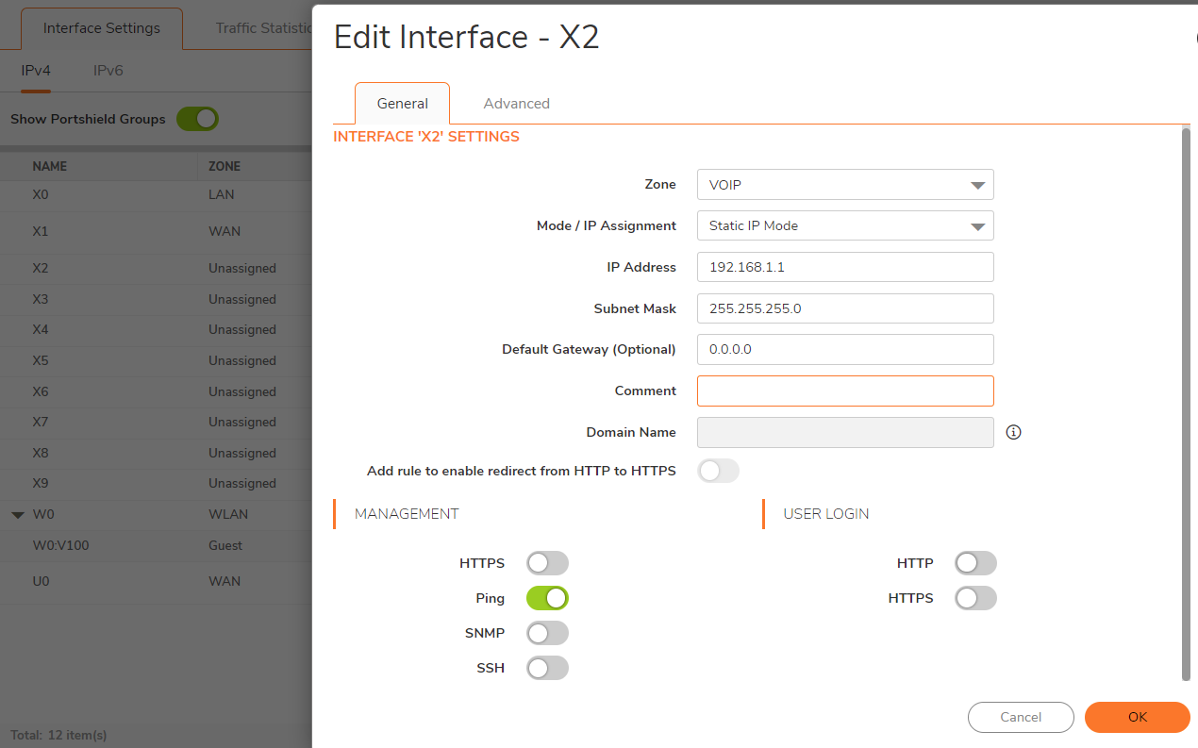Click the Total: 12 item(s) text

pyautogui.click(x=58, y=735)
